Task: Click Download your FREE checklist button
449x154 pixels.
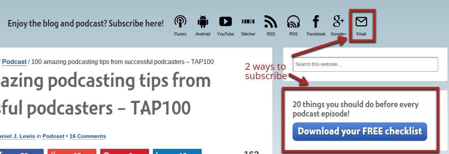Action: tap(360, 131)
